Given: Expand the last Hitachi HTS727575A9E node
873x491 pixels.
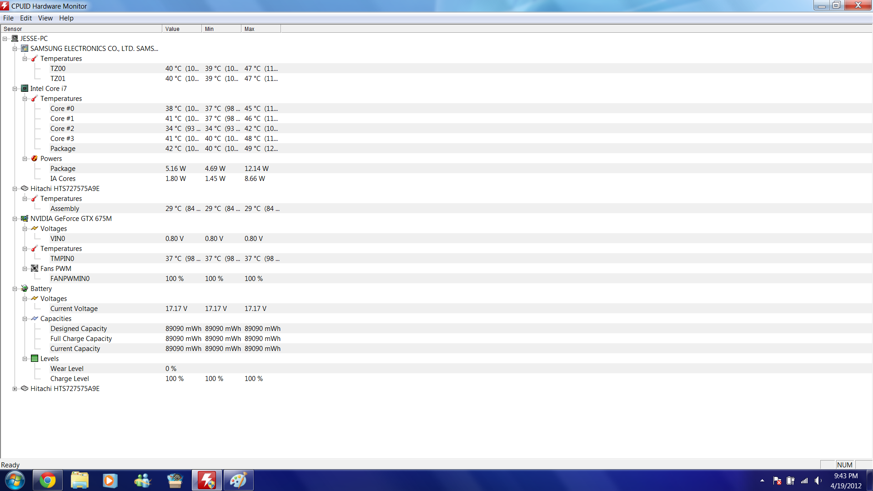Looking at the screenshot, I should [x=15, y=389].
